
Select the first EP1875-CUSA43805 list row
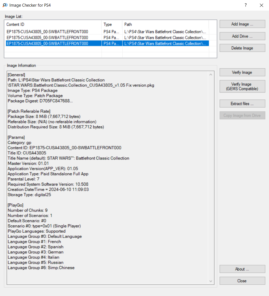[x=107, y=32]
